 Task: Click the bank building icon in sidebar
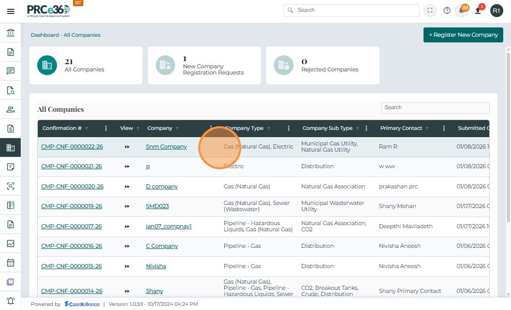10,33
